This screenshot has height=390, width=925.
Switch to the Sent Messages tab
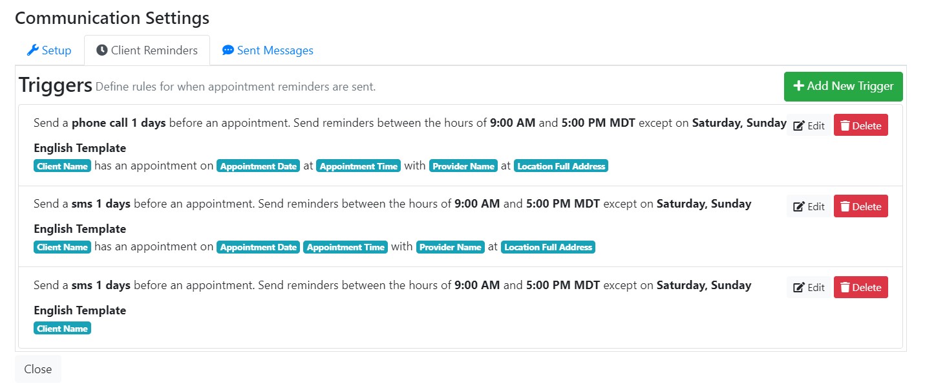[x=268, y=50]
